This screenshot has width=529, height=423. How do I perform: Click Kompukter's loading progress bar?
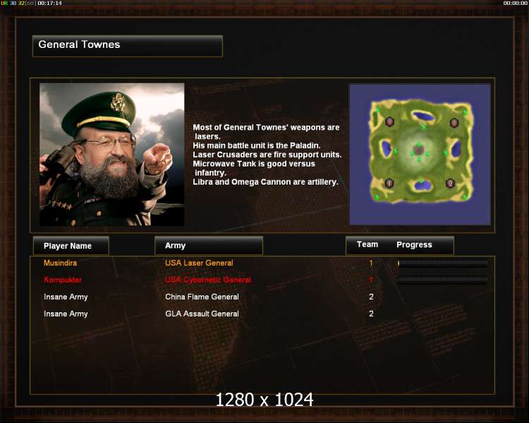tap(442, 280)
